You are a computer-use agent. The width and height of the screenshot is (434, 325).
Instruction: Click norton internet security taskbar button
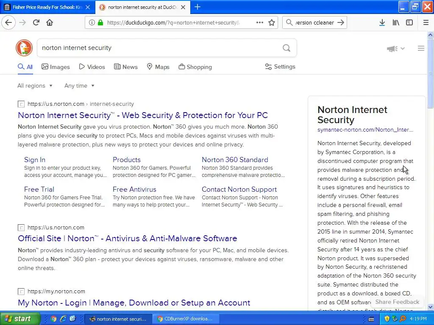coord(118,319)
